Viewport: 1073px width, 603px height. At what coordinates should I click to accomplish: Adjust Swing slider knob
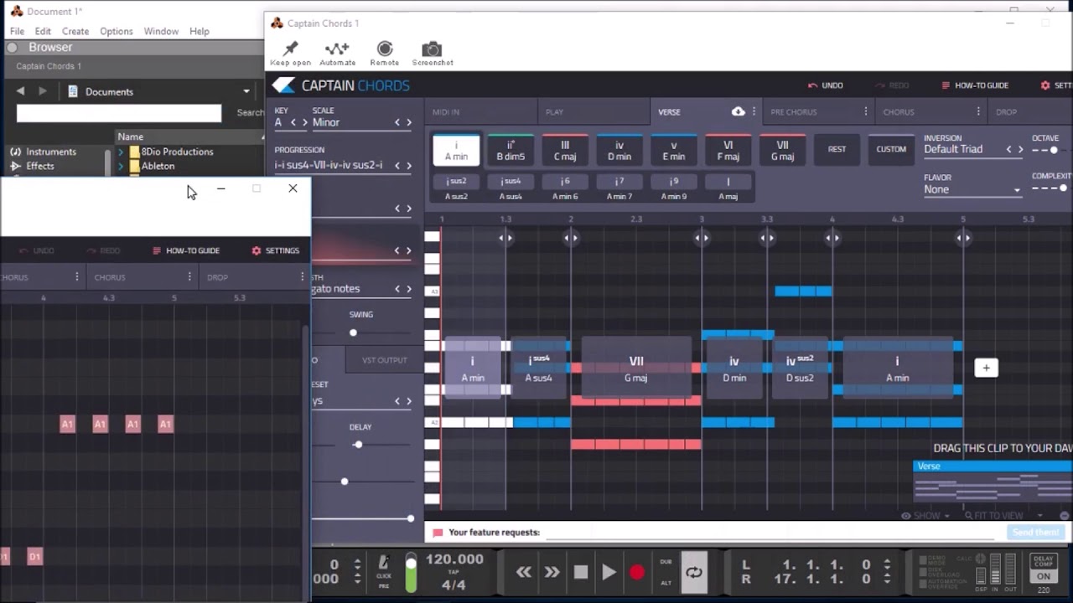tap(353, 332)
